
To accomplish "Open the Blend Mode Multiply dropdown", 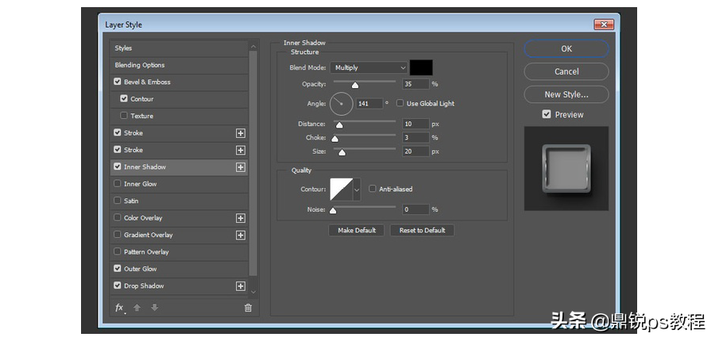I will [x=369, y=67].
